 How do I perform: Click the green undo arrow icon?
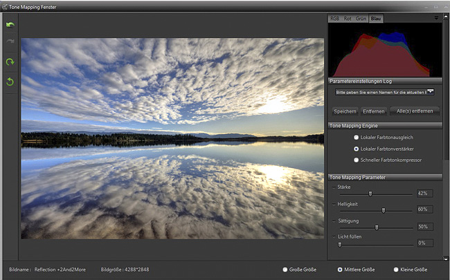(x=10, y=26)
